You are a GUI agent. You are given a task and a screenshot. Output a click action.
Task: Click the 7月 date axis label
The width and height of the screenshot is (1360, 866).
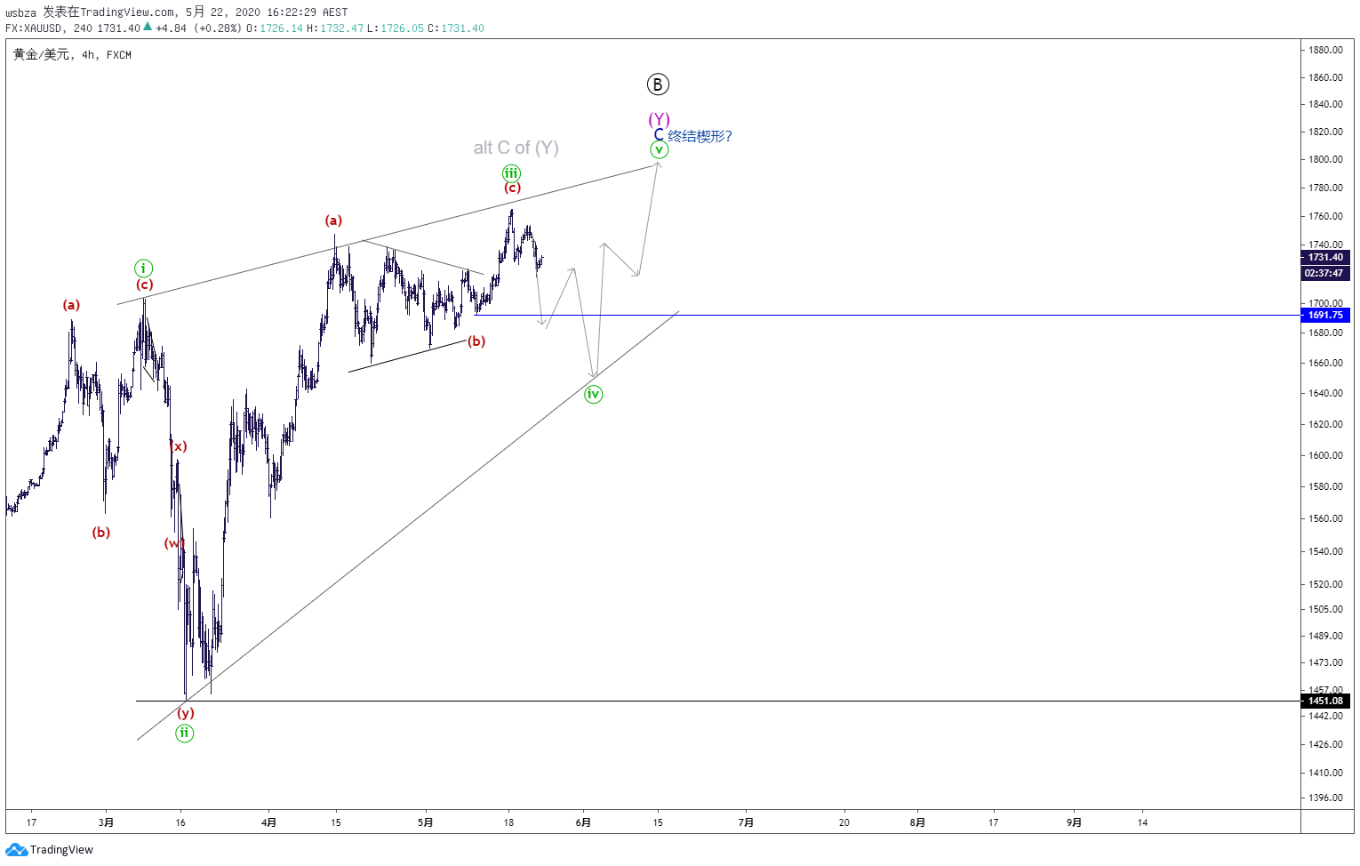[x=746, y=822]
